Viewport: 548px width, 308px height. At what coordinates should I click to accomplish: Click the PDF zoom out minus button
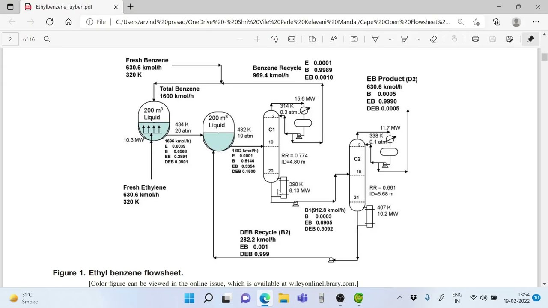tap(240, 39)
